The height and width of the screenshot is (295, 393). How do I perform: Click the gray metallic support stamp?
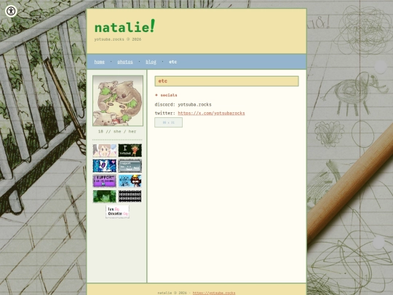click(x=130, y=165)
